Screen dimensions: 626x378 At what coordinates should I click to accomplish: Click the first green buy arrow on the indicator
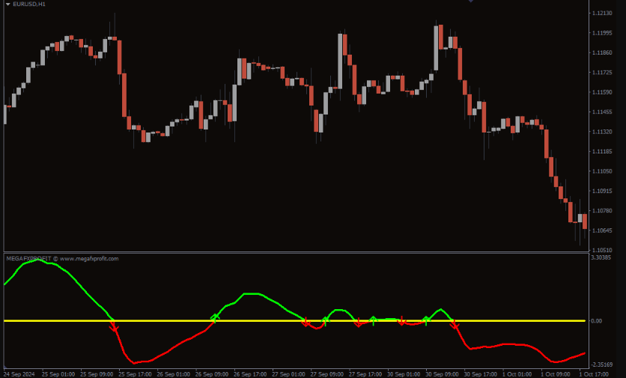point(215,317)
